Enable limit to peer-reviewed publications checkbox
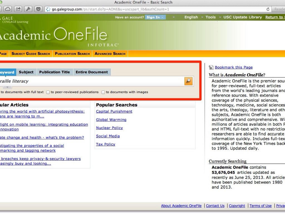The image size is (285, 214). pos(48,92)
